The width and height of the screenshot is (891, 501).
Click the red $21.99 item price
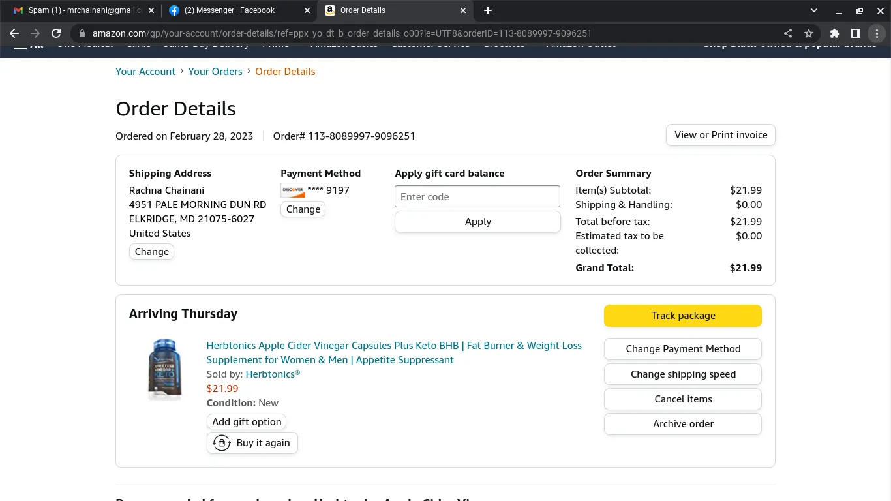tap(222, 389)
